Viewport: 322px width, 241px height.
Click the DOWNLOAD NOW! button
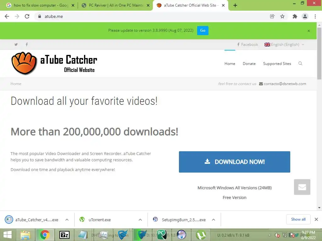tap(235, 162)
